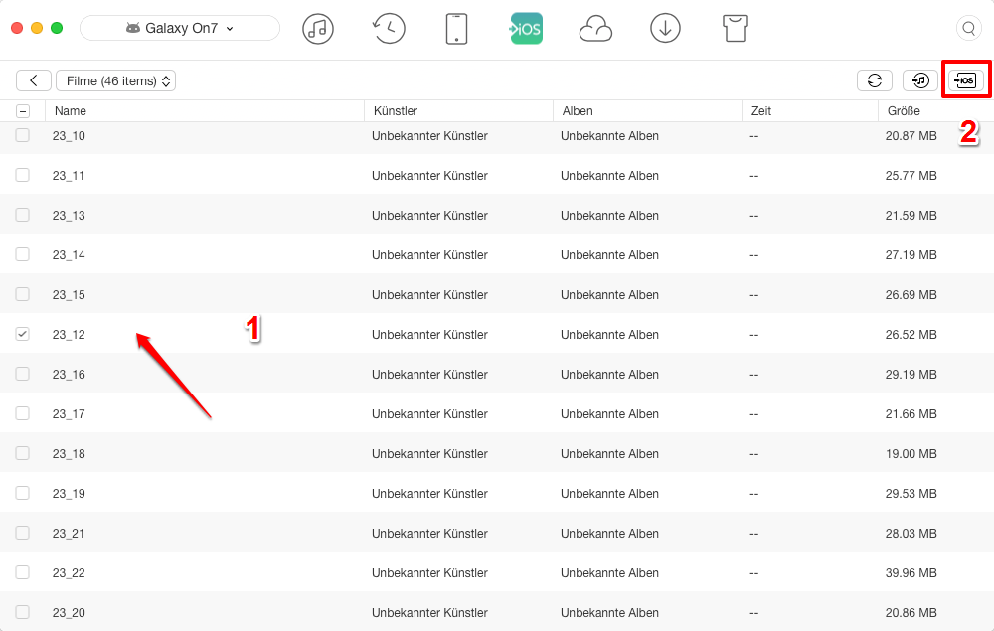Toggle the select-all header checkbox
Screen dimensions: 994x631
pos(22,111)
